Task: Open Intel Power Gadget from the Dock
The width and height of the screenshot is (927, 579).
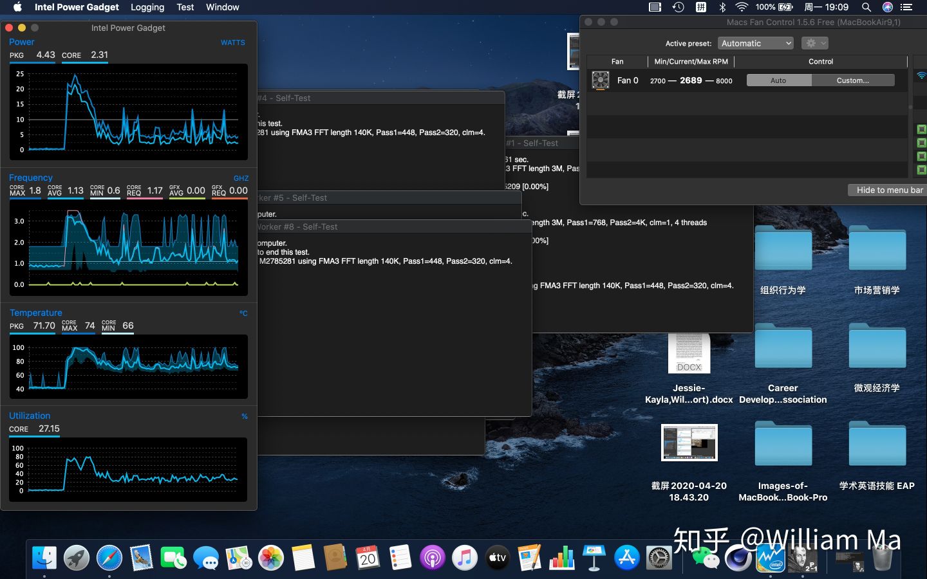Action: pyautogui.click(x=771, y=558)
